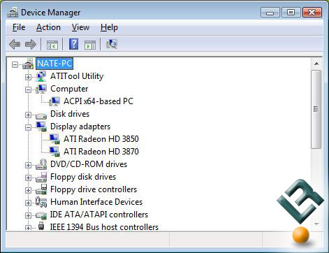Click the icon beside ATI Radeon HD 3870
The height and width of the screenshot is (253, 329).
54,152
